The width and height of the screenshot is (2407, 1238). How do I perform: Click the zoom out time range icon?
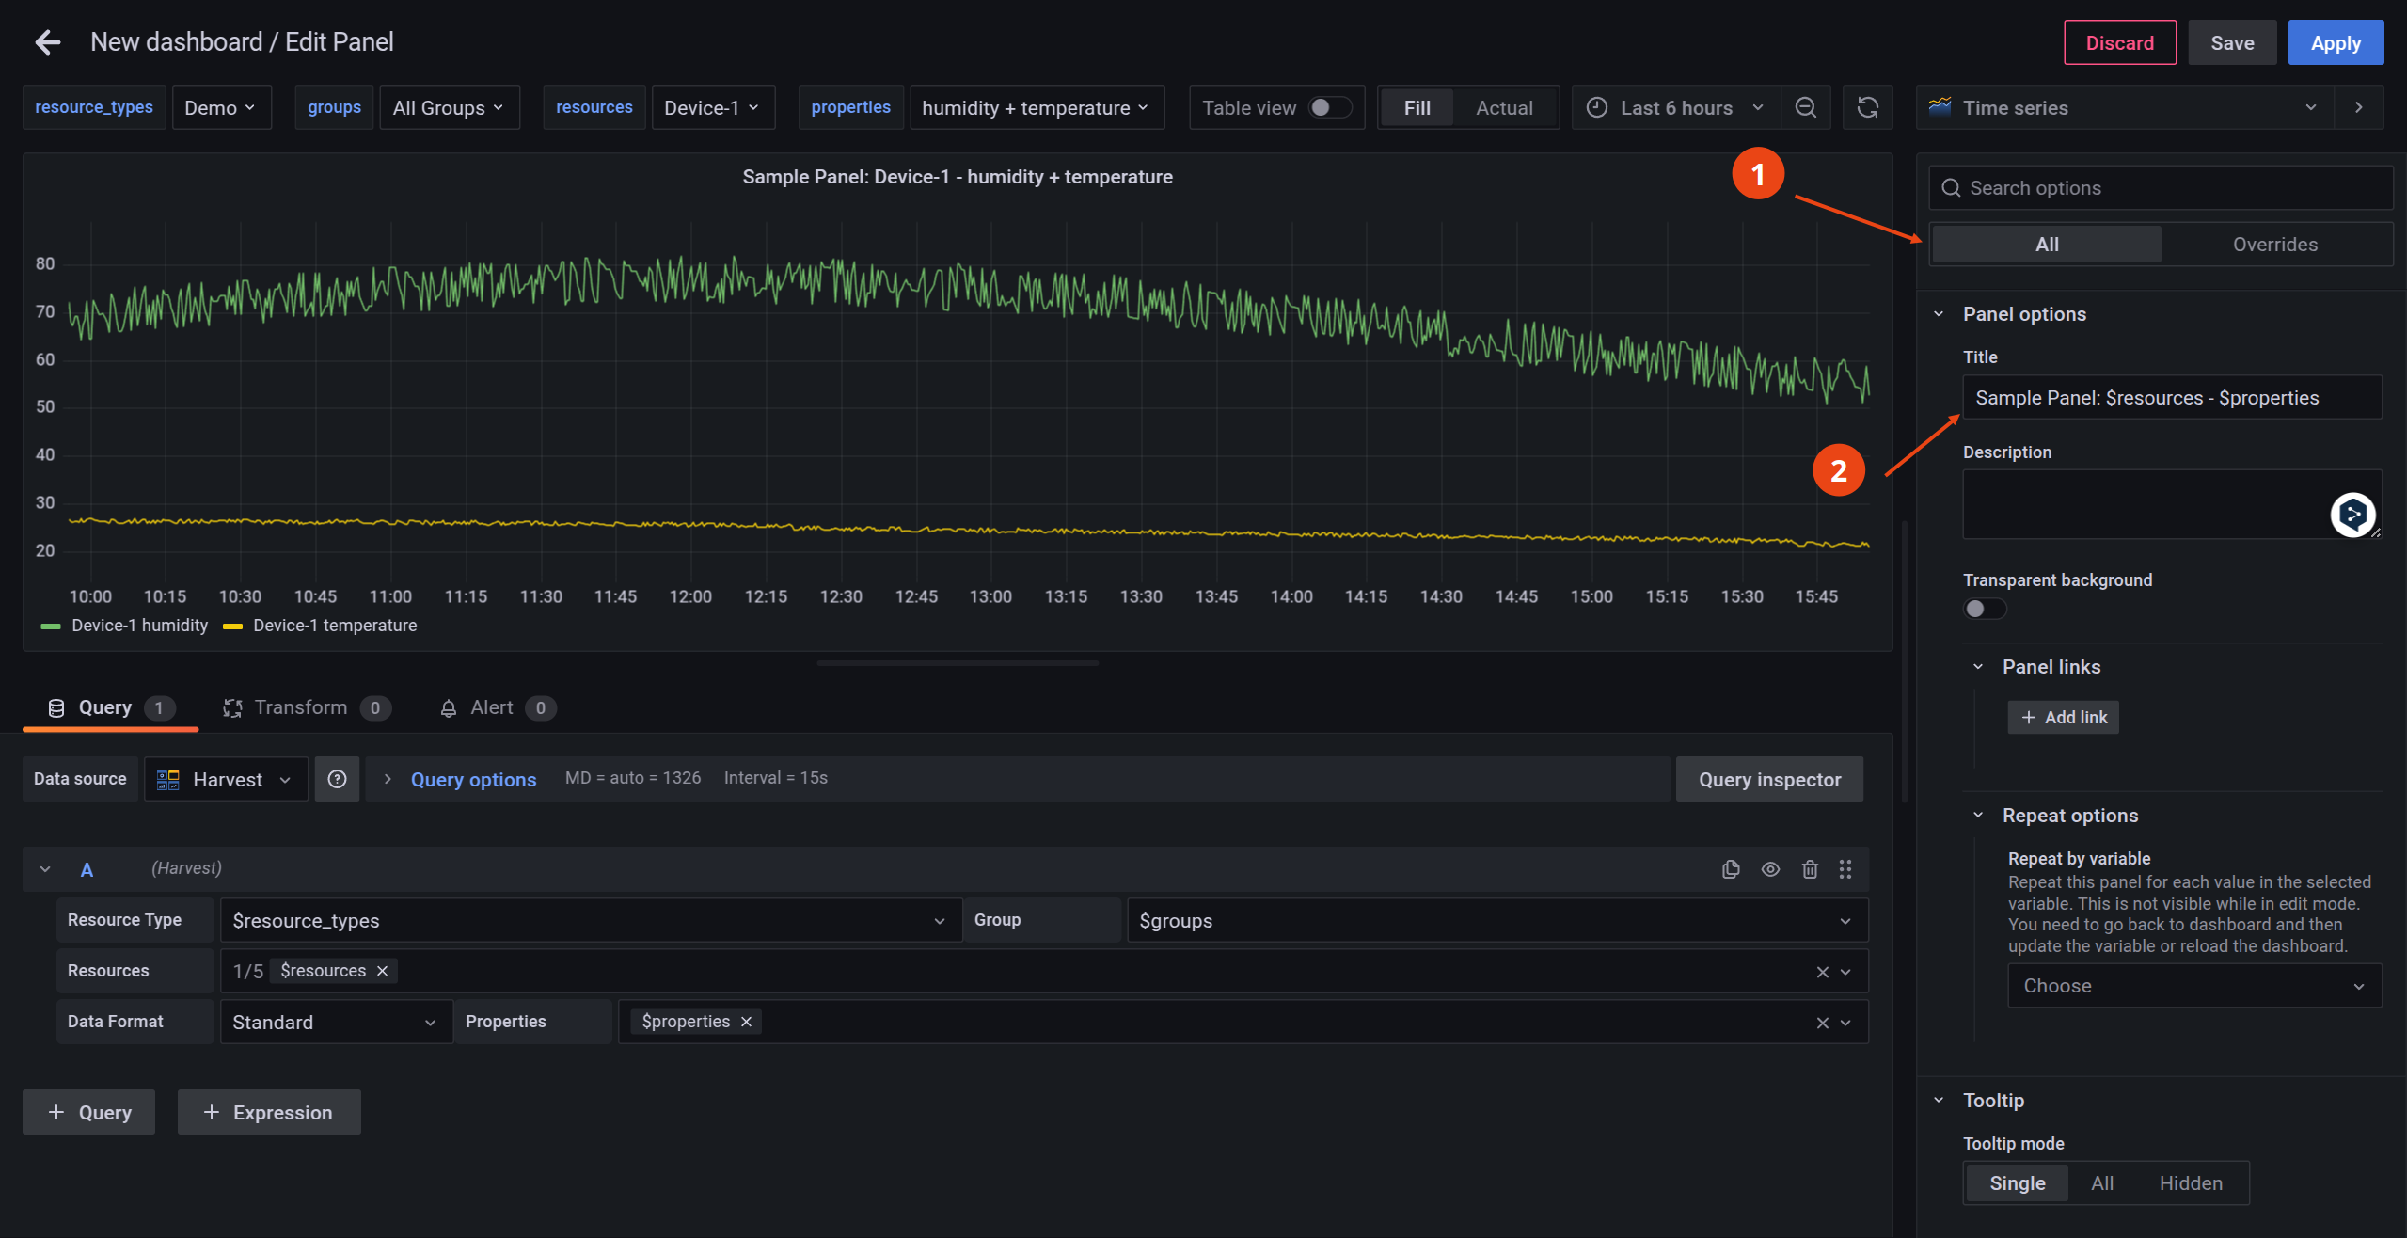click(x=1805, y=107)
